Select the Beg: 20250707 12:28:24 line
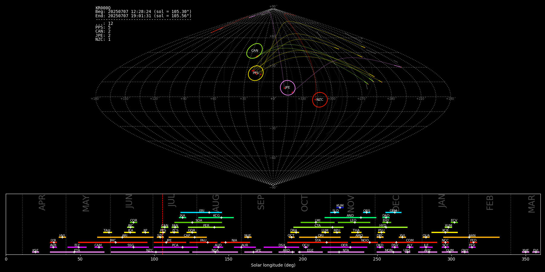Viewport: 545px width, 272px height. coord(144,12)
